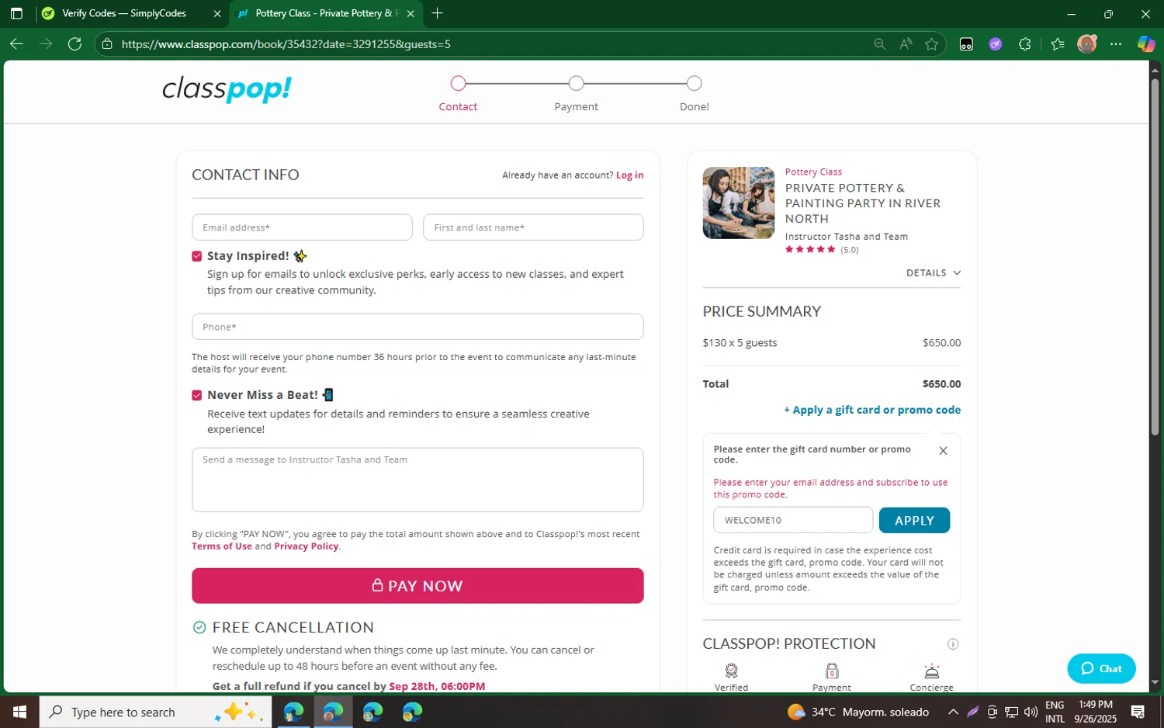Click the Contact step indicator
The height and width of the screenshot is (728, 1164).
(458, 84)
